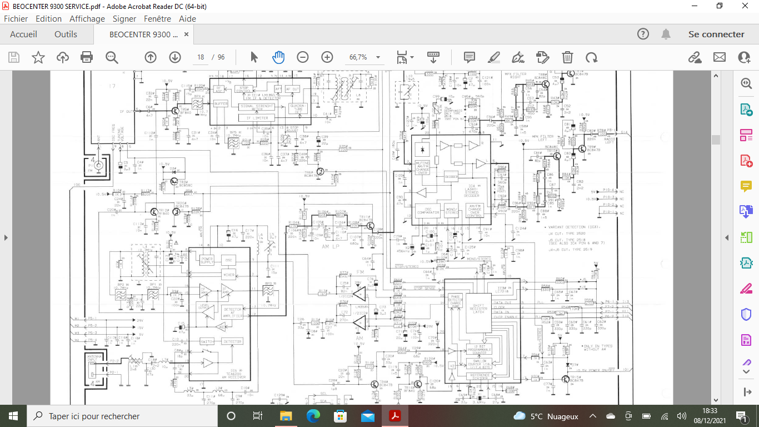Zoom out with the minus circle button
Image resolution: width=759 pixels, height=427 pixels.
(x=303, y=57)
